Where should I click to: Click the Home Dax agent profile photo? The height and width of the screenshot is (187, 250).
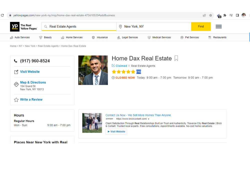(93, 70)
